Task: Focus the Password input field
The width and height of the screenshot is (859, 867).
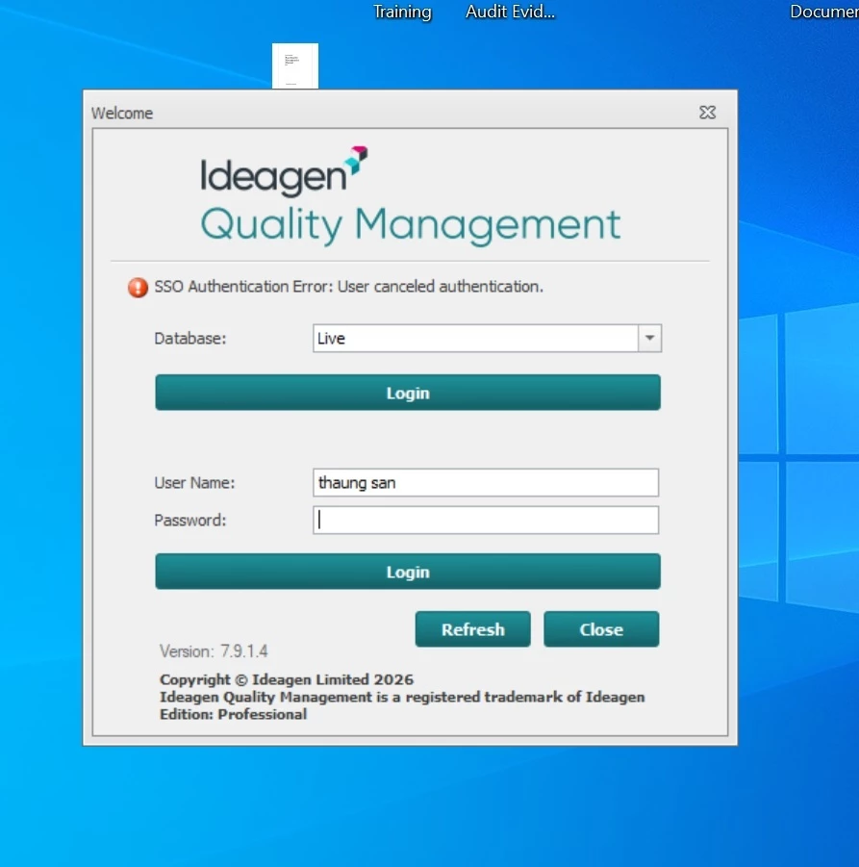Action: pos(486,521)
